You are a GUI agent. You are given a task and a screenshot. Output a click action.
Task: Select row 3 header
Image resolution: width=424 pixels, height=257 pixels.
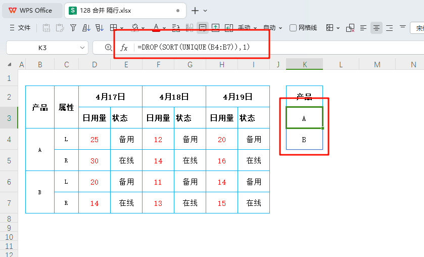click(x=9, y=118)
